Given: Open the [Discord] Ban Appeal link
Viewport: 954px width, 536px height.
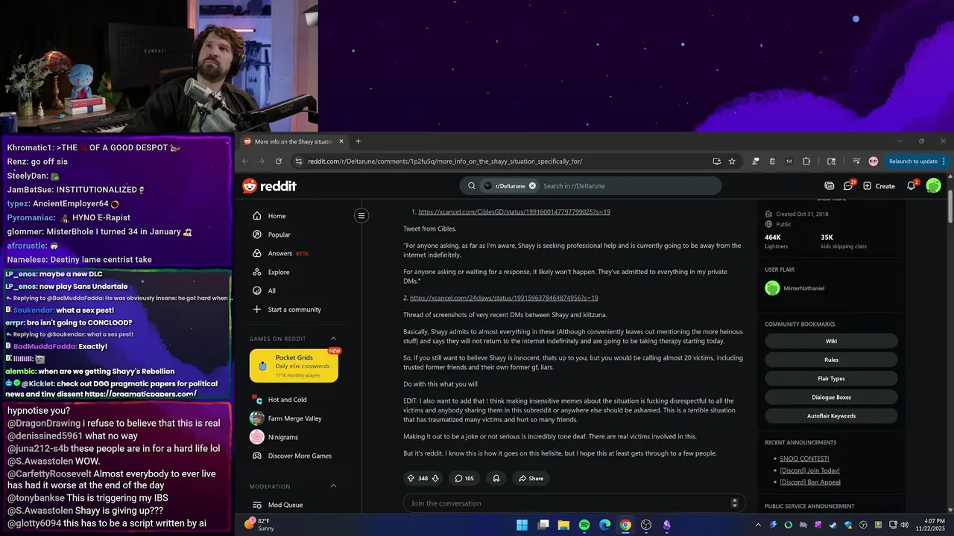Looking at the screenshot, I should (810, 482).
